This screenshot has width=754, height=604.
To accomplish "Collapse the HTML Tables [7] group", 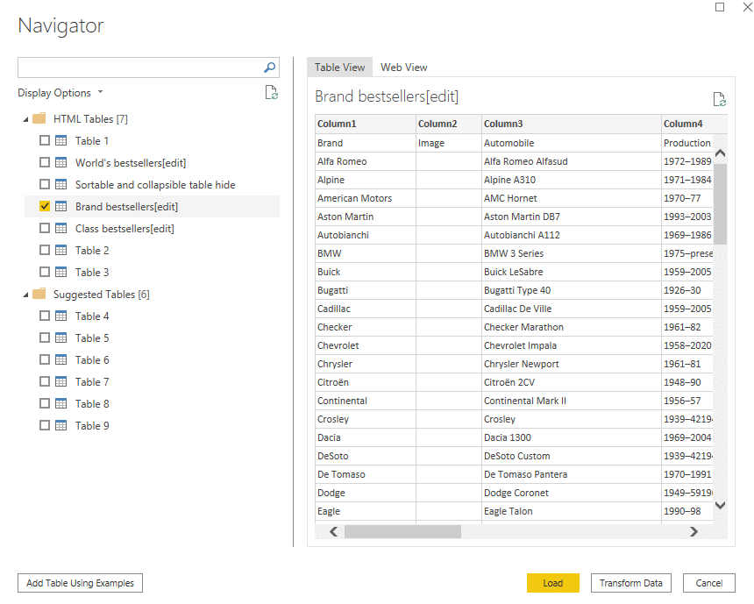I will [x=26, y=119].
